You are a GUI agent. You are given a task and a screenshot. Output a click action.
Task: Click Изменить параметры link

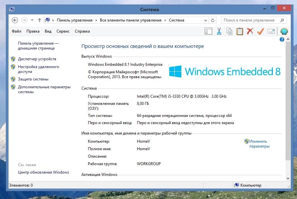[x=259, y=144]
